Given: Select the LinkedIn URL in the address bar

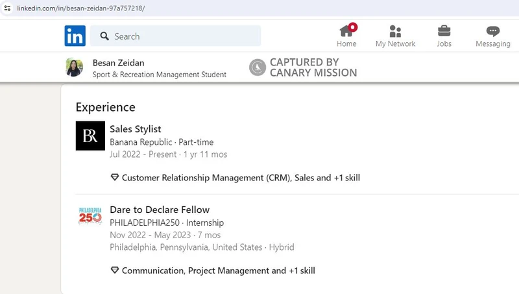Looking at the screenshot, I should 80,8.
